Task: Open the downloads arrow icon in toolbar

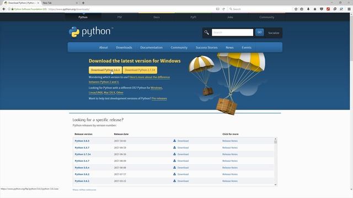Action: (308, 9)
